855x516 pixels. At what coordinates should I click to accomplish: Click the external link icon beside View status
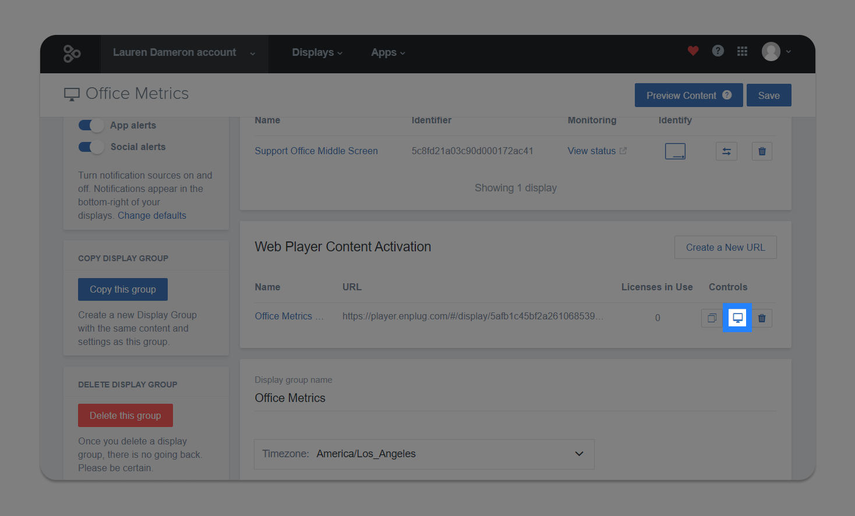click(x=623, y=151)
